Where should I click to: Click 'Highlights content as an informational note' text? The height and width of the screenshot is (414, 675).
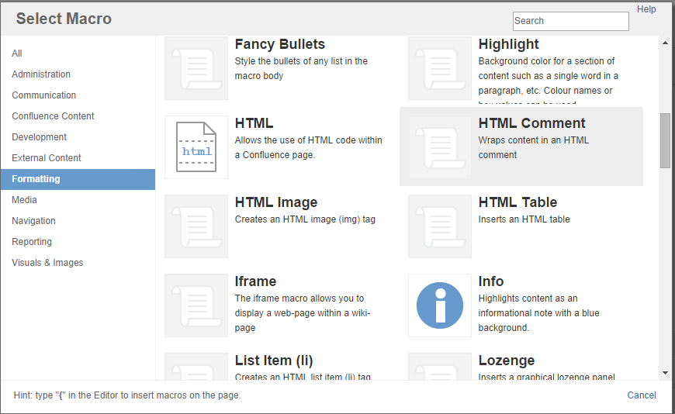tap(538, 313)
